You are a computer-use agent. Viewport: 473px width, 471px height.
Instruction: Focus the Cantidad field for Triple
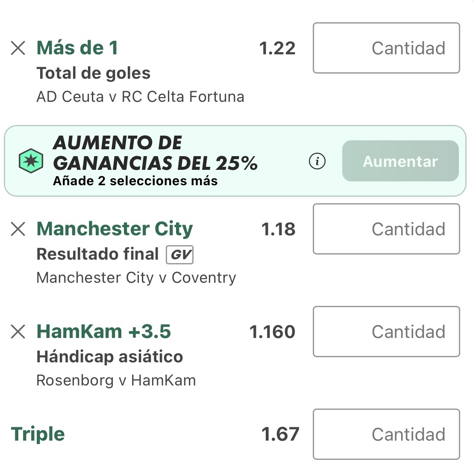[x=386, y=434]
